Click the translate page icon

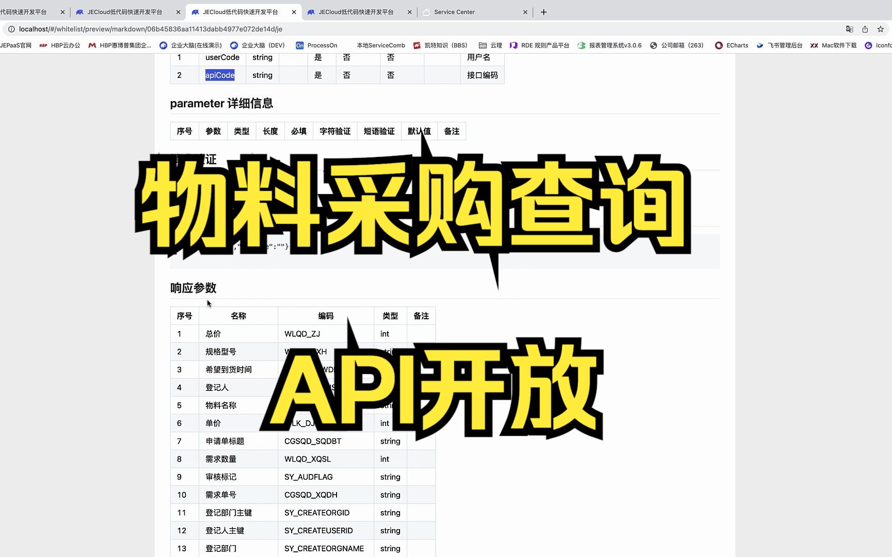(x=849, y=29)
